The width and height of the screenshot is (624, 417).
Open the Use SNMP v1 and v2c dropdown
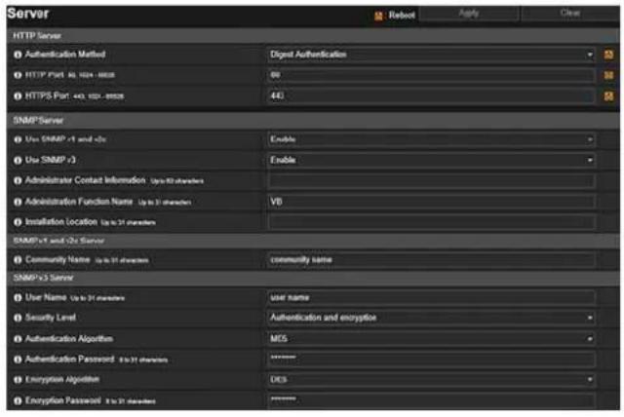click(431, 139)
